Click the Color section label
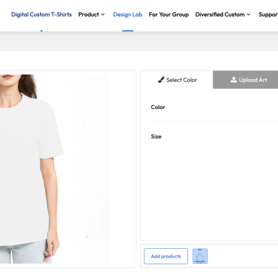This screenshot has width=278, height=272. coord(158,107)
